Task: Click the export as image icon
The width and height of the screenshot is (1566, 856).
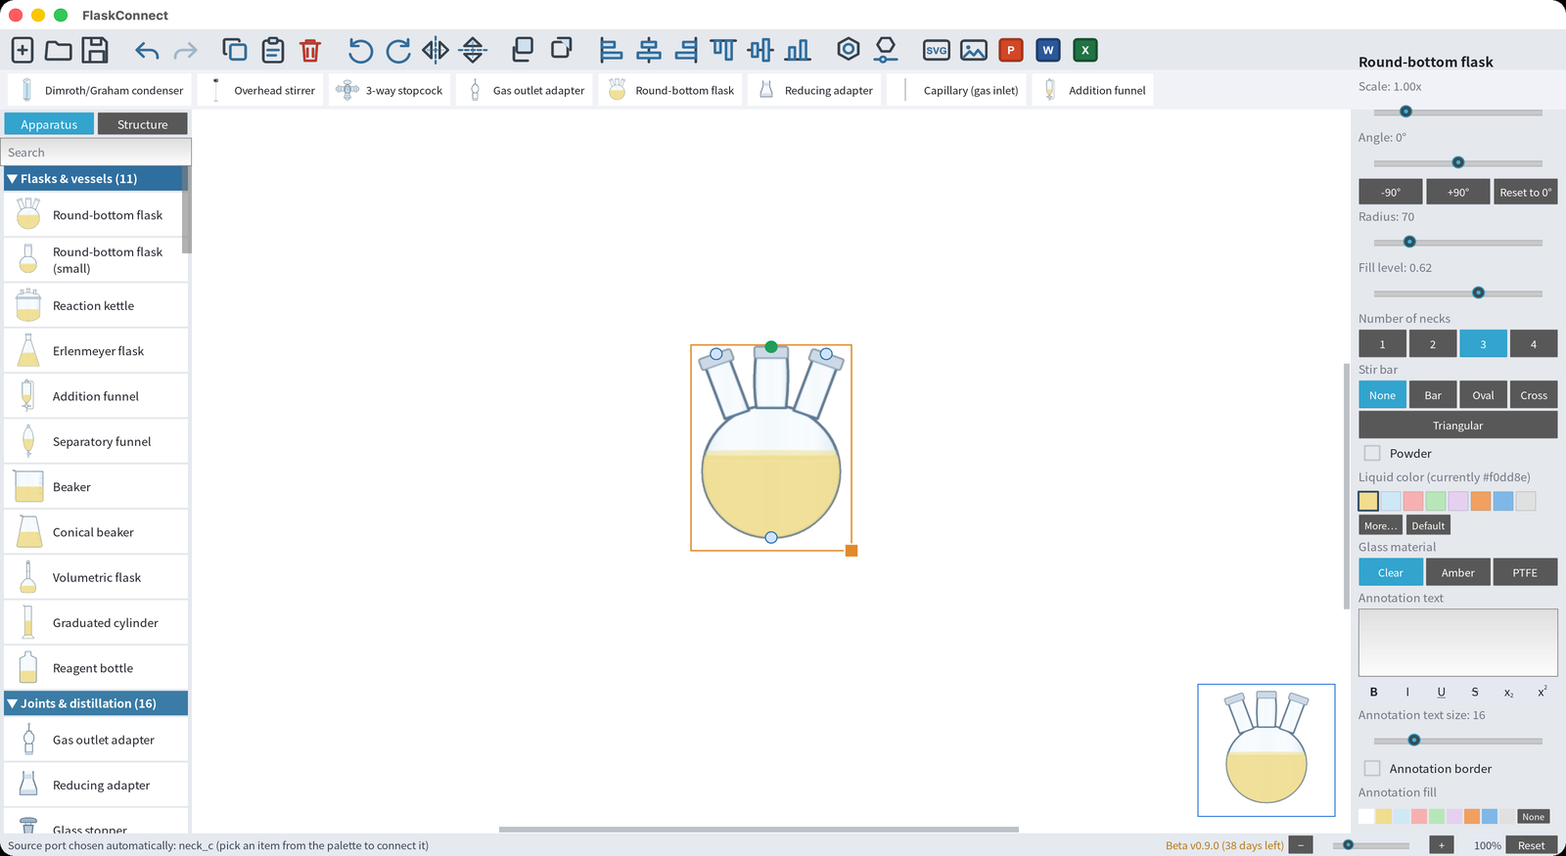Action: point(974,50)
